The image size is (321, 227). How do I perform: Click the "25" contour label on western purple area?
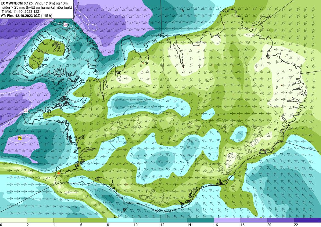tap(26, 111)
